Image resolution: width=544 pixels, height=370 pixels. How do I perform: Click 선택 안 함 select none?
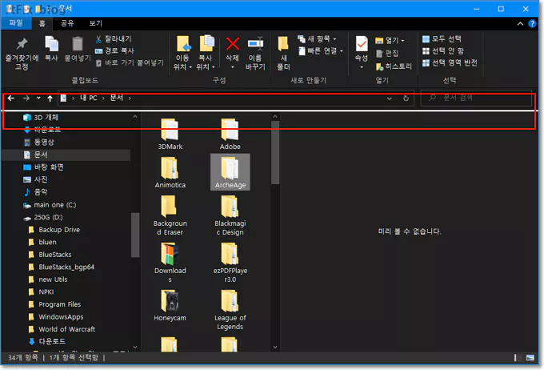click(443, 51)
